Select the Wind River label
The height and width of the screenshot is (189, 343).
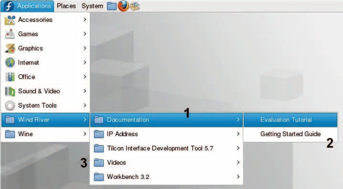[x=34, y=119]
